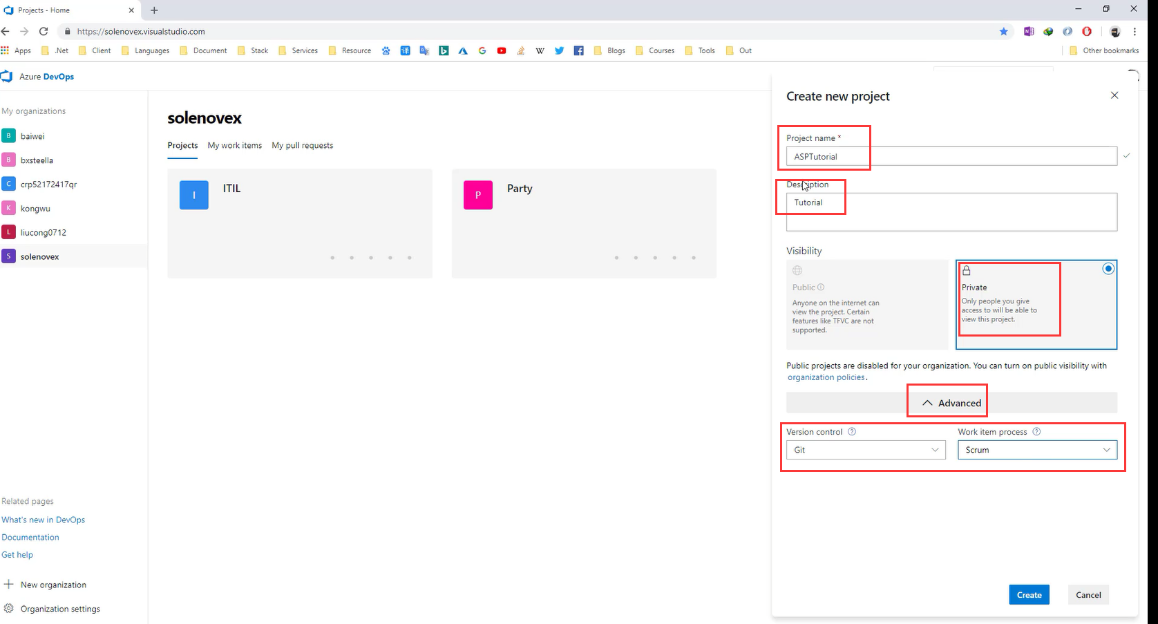
Task: Open the Twitter bookmark icon
Action: pyautogui.click(x=560, y=50)
